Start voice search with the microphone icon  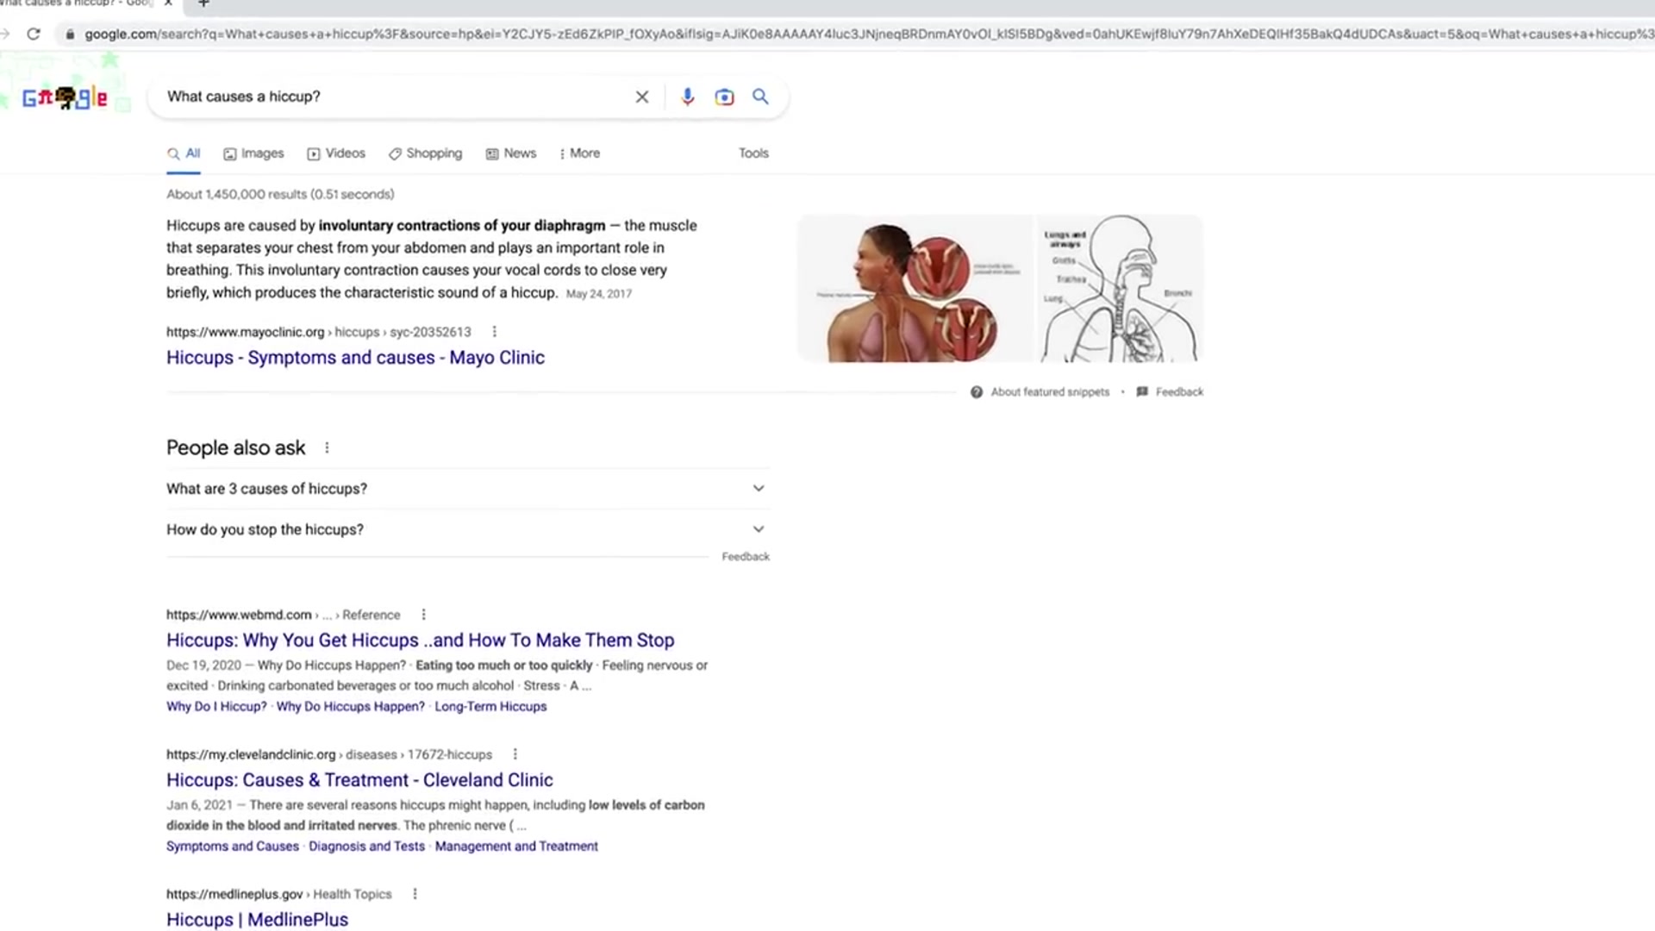tap(687, 97)
